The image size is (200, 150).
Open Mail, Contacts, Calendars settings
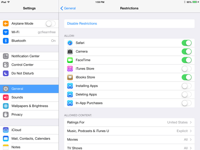(29, 139)
